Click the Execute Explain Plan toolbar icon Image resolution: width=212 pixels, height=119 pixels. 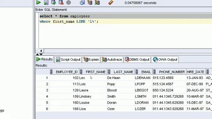click(90, 2)
